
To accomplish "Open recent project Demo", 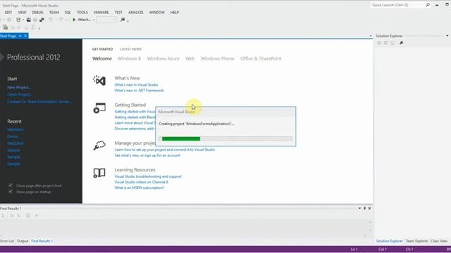I will [13, 136].
